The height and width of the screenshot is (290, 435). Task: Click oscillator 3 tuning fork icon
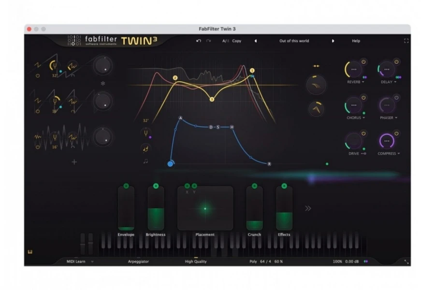[x=55, y=137]
